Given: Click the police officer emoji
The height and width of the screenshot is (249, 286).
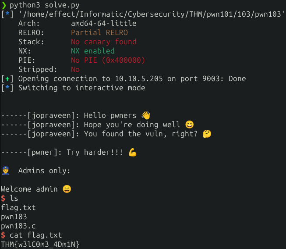Looking at the screenshot, I should [6, 171].
